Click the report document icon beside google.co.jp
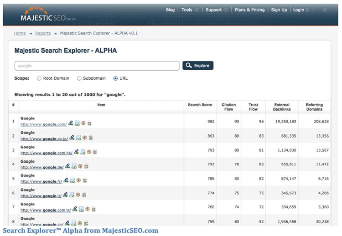Image resolution: width=342 pixels, height=236 pixels. click(x=78, y=138)
